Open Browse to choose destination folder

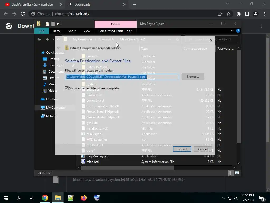(x=193, y=77)
